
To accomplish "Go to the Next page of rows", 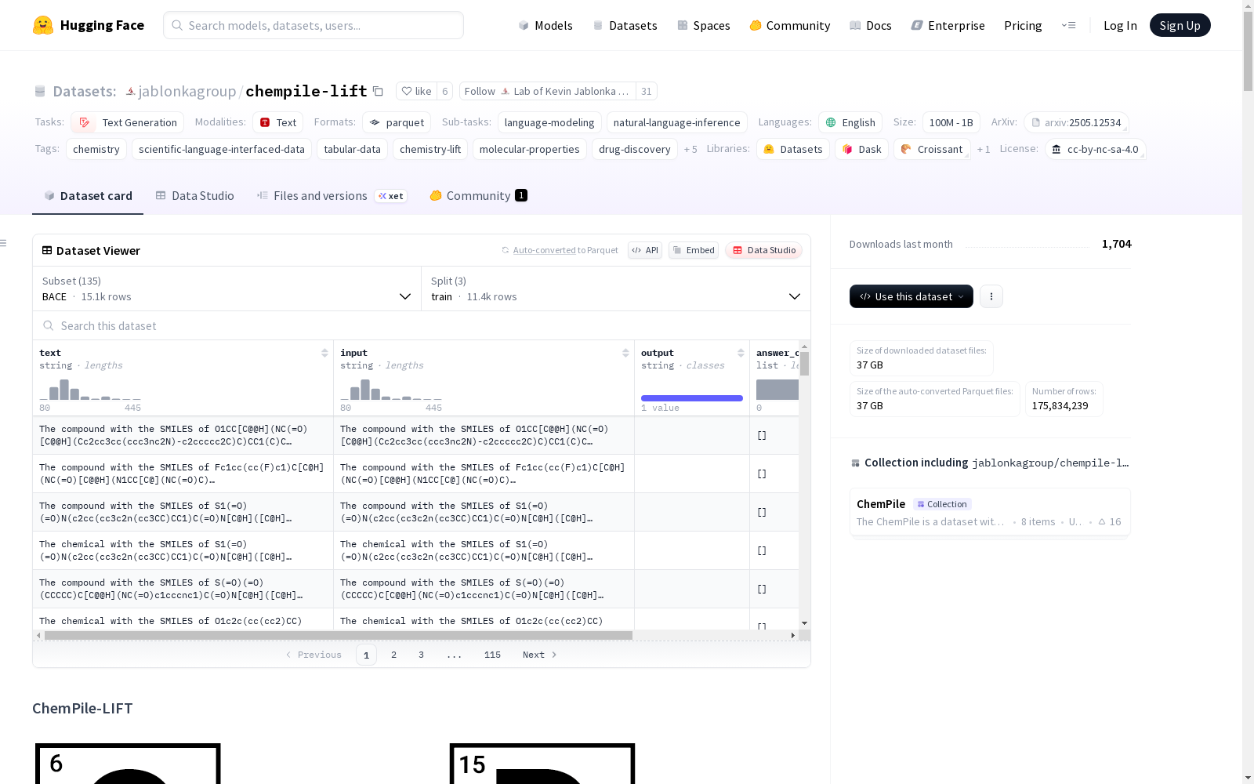I will coord(539,655).
